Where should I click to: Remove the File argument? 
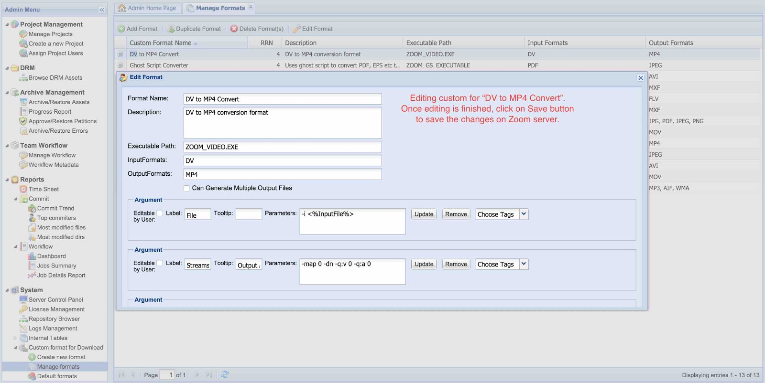pyautogui.click(x=456, y=214)
